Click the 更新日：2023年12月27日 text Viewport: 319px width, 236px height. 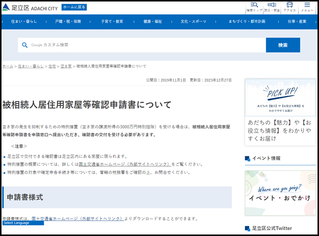(x=210, y=80)
